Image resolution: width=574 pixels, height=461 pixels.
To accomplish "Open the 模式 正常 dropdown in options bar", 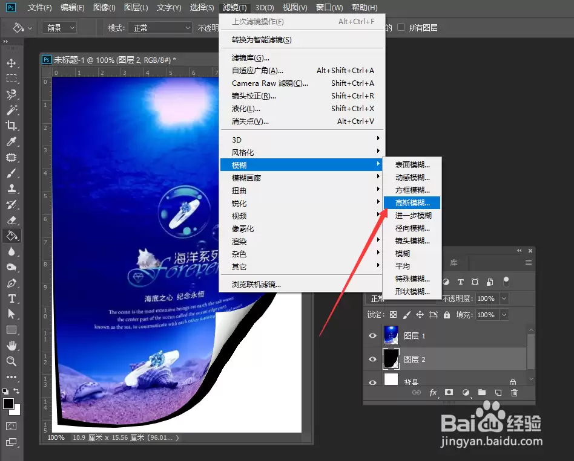I will coord(160,28).
